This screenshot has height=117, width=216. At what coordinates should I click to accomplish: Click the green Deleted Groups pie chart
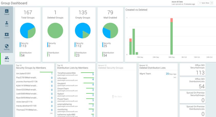pos(55,30)
